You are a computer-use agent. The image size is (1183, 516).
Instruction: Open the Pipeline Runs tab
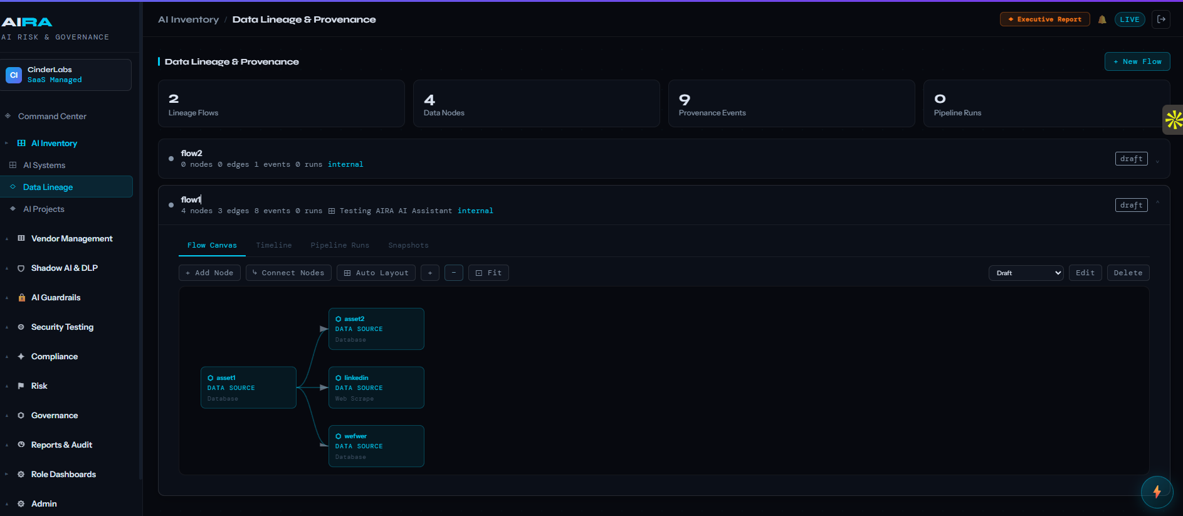[x=340, y=245]
